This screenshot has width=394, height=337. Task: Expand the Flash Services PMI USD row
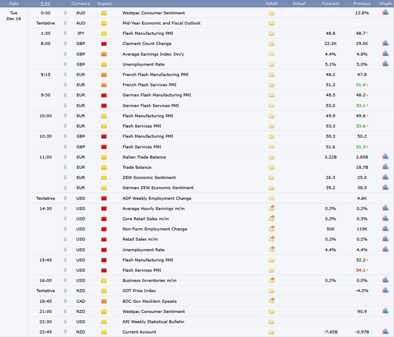pos(142,270)
